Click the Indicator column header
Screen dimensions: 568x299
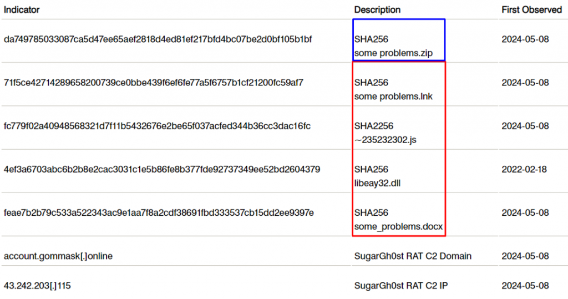click(22, 10)
